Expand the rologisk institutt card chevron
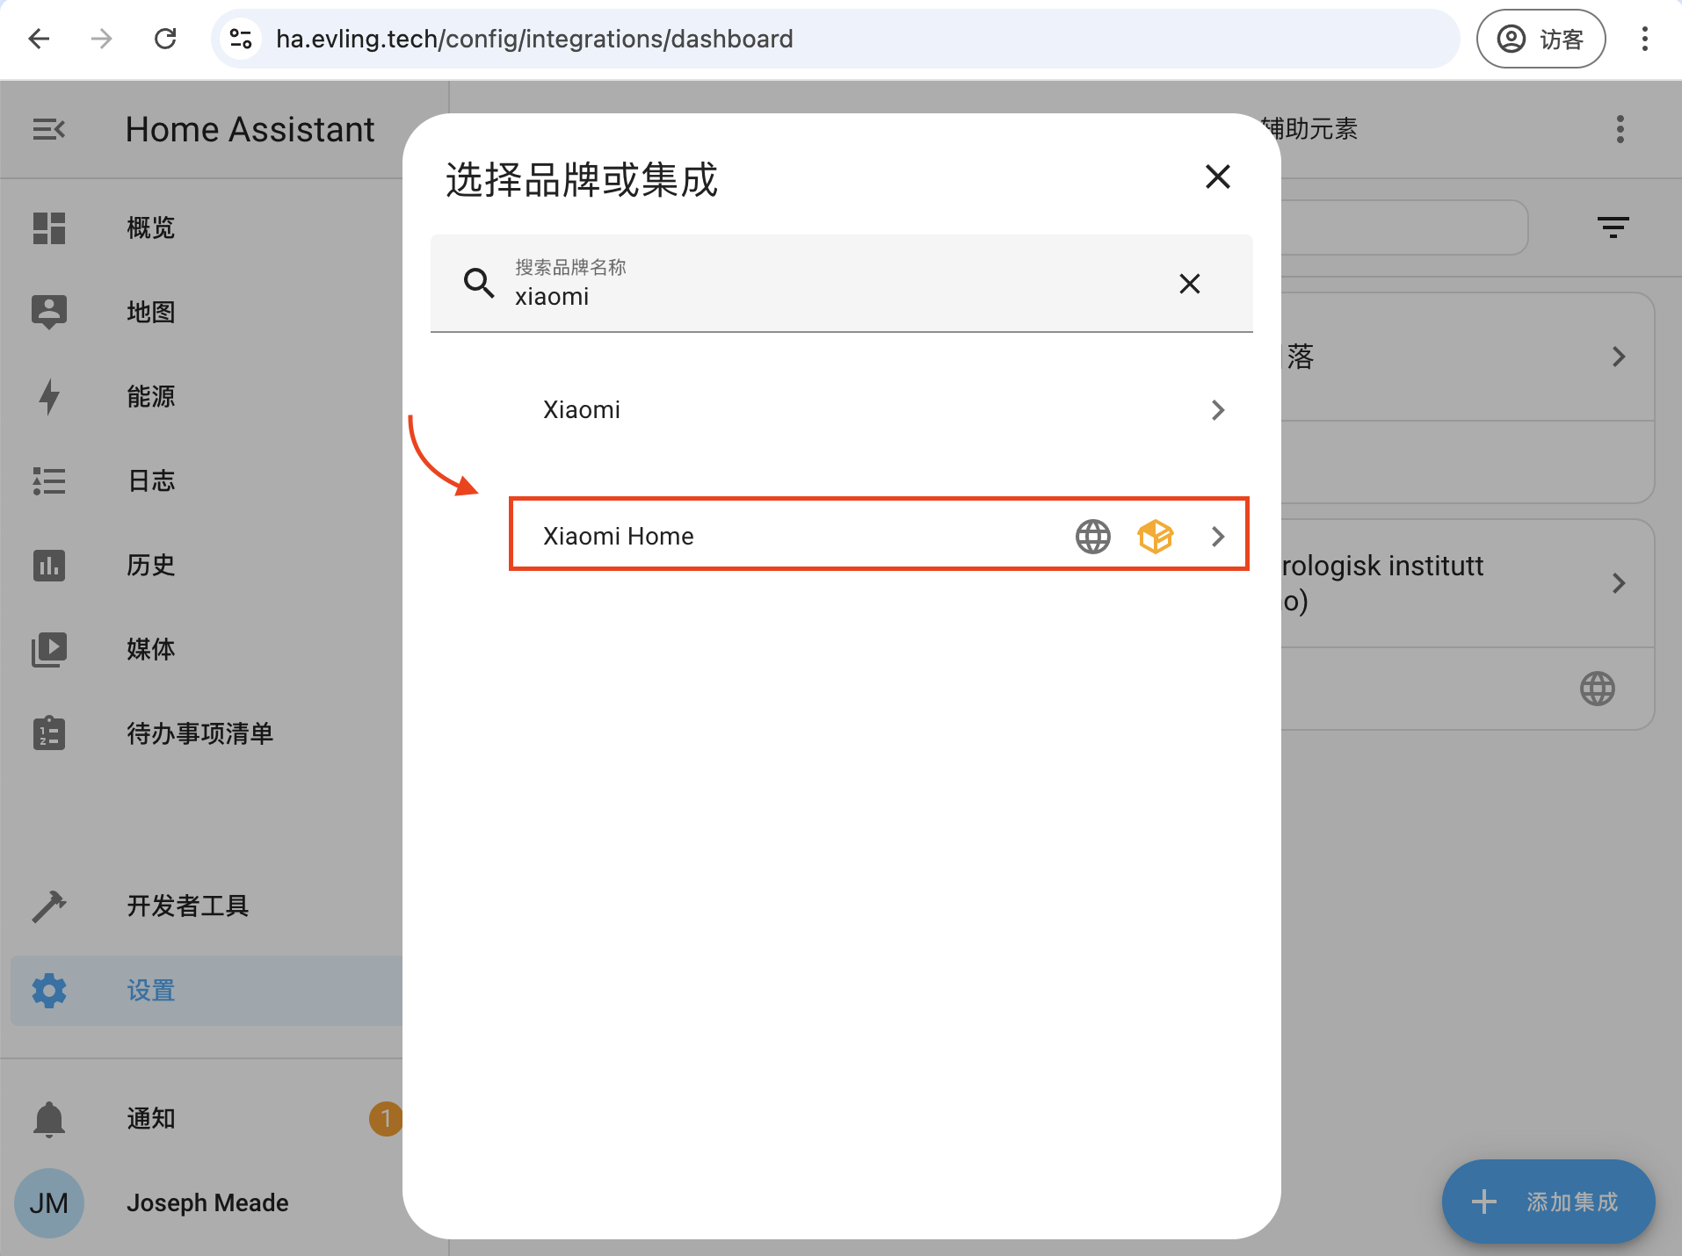Screen dimensions: 1682x1256 click(x=1619, y=583)
